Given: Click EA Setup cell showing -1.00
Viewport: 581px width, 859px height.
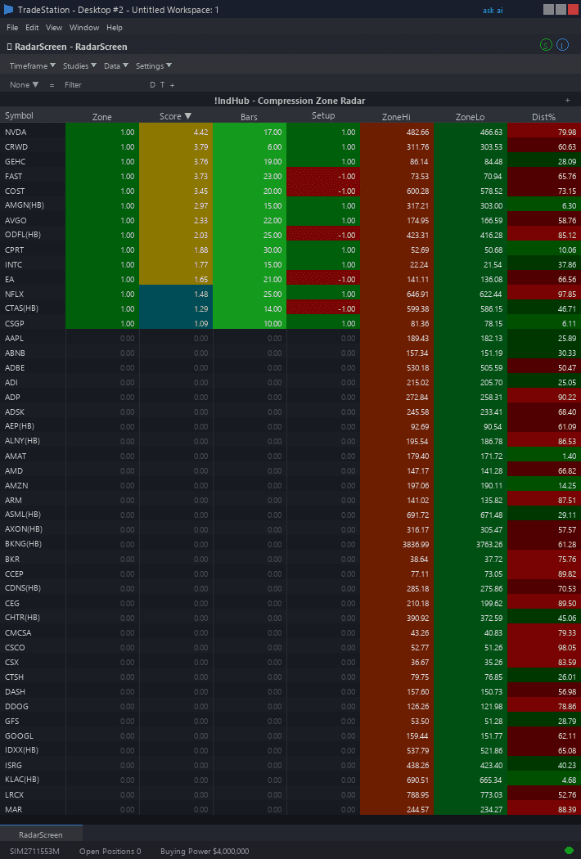Looking at the screenshot, I should point(323,280).
